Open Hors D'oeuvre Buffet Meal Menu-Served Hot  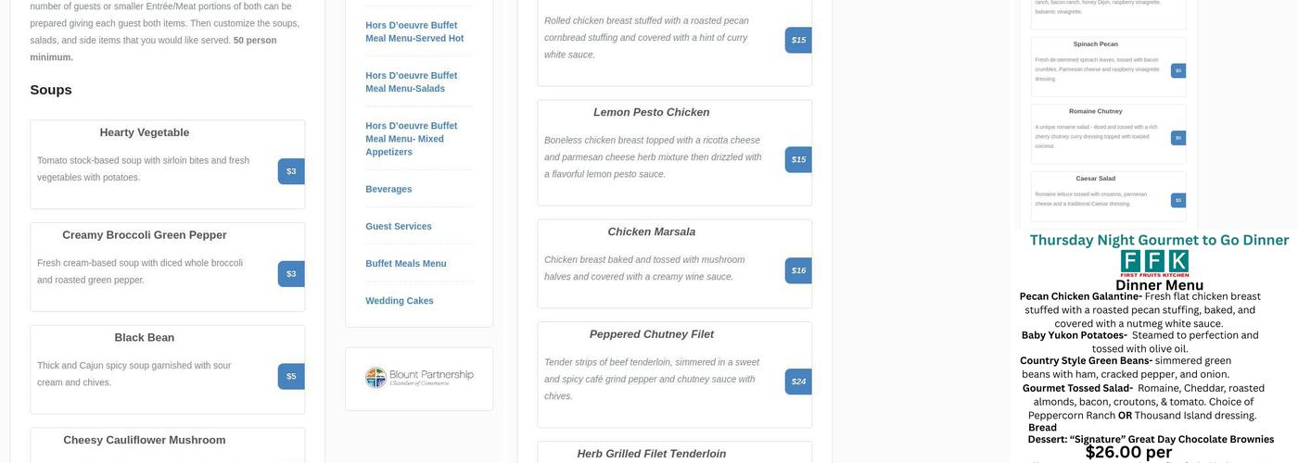click(x=414, y=31)
